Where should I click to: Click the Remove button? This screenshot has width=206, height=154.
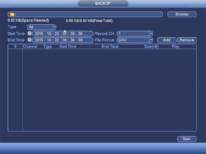(187, 40)
